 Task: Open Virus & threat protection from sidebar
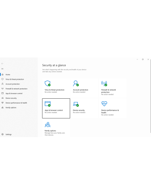pos(15,79)
